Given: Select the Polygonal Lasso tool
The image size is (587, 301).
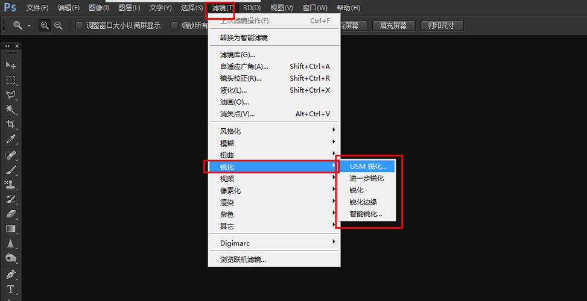Looking at the screenshot, I should coord(10,95).
